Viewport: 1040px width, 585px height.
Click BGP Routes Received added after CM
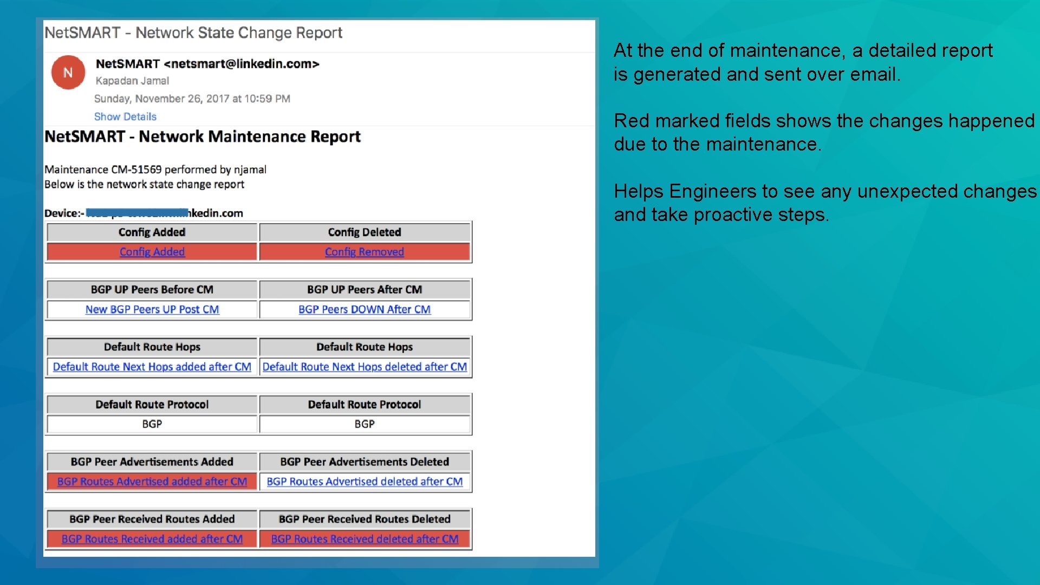tap(152, 539)
